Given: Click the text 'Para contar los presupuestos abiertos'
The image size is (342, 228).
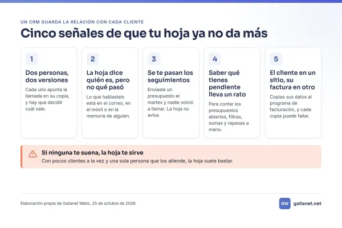Looking at the screenshot, I should pyautogui.click(x=225, y=111).
